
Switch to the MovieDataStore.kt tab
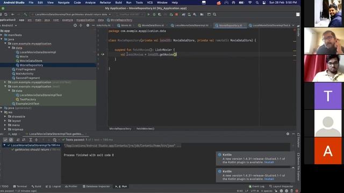[151, 25]
